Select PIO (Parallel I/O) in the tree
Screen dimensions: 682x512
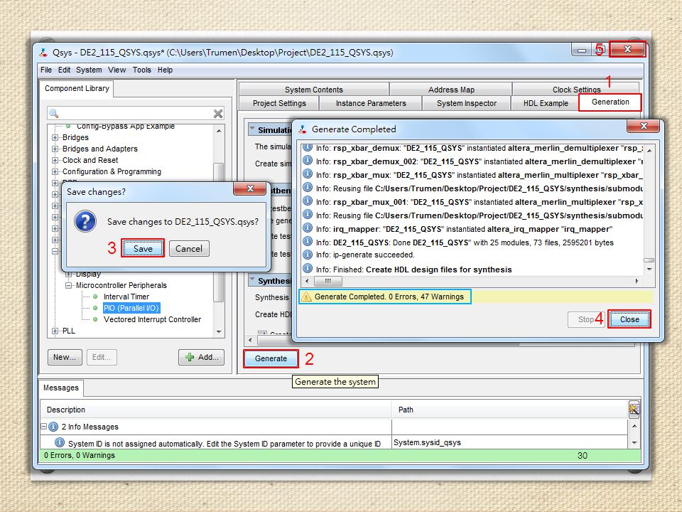(131, 308)
